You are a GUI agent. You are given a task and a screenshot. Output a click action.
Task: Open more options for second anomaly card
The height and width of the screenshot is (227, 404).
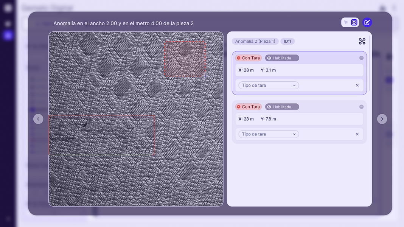pyautogui.click(x=361, y=107)
